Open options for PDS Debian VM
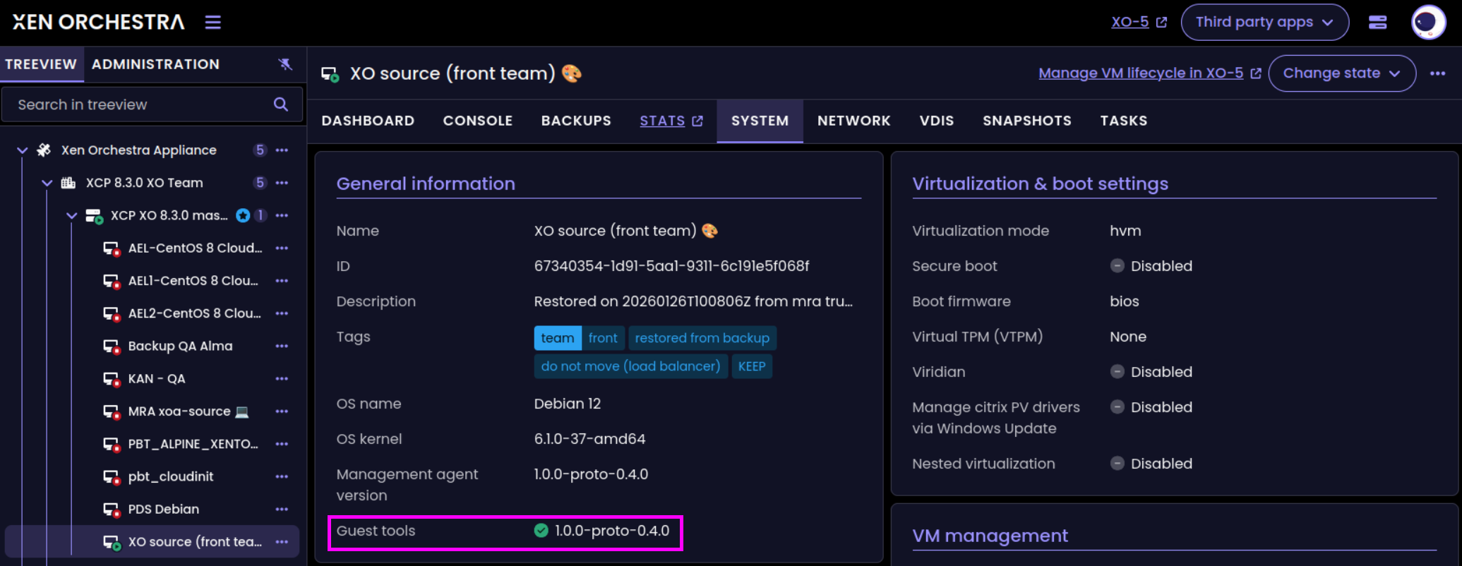 (x=282, y=510)
